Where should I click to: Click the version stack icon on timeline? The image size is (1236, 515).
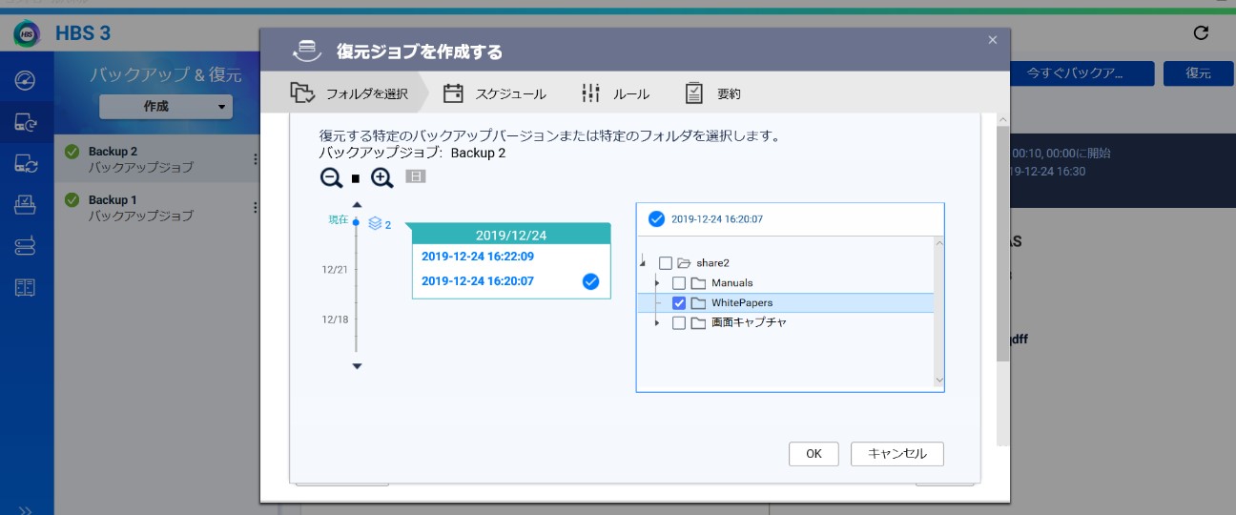375,224
